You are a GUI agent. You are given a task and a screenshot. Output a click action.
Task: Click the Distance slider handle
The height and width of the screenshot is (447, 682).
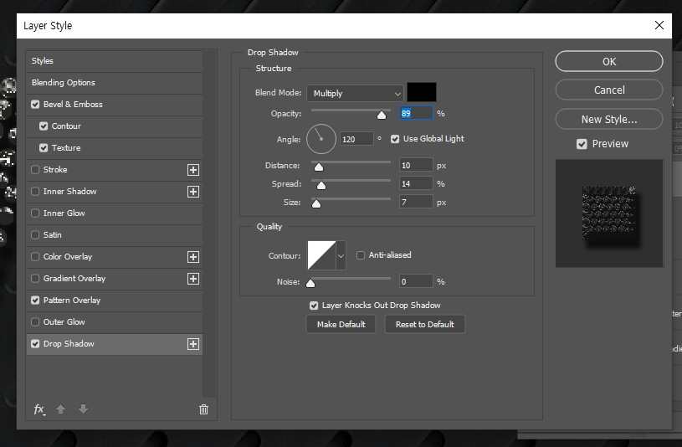pos(319,167)
